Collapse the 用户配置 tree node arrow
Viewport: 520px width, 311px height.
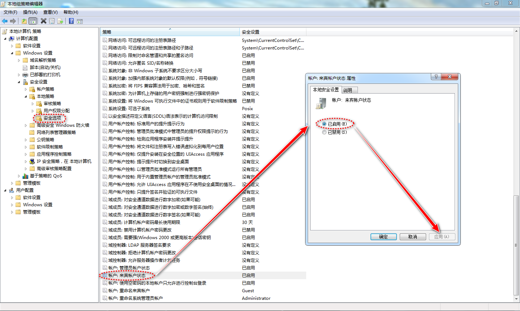tap(5, 190)
